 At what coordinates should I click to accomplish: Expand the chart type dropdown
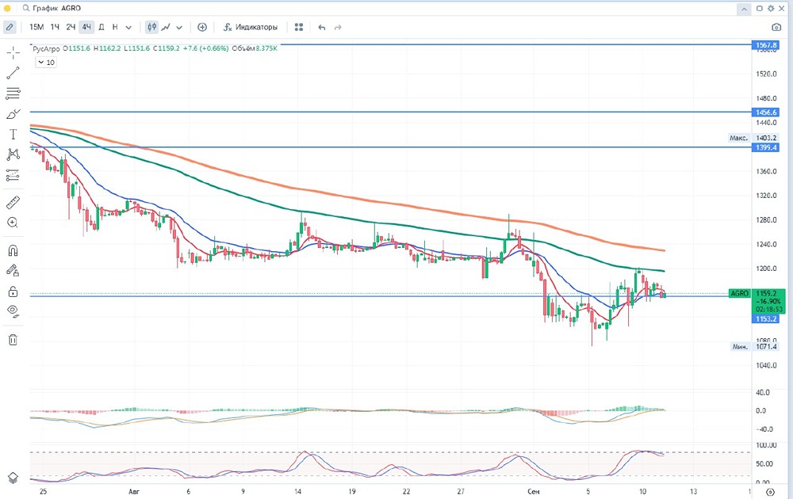tap(179, 27)
